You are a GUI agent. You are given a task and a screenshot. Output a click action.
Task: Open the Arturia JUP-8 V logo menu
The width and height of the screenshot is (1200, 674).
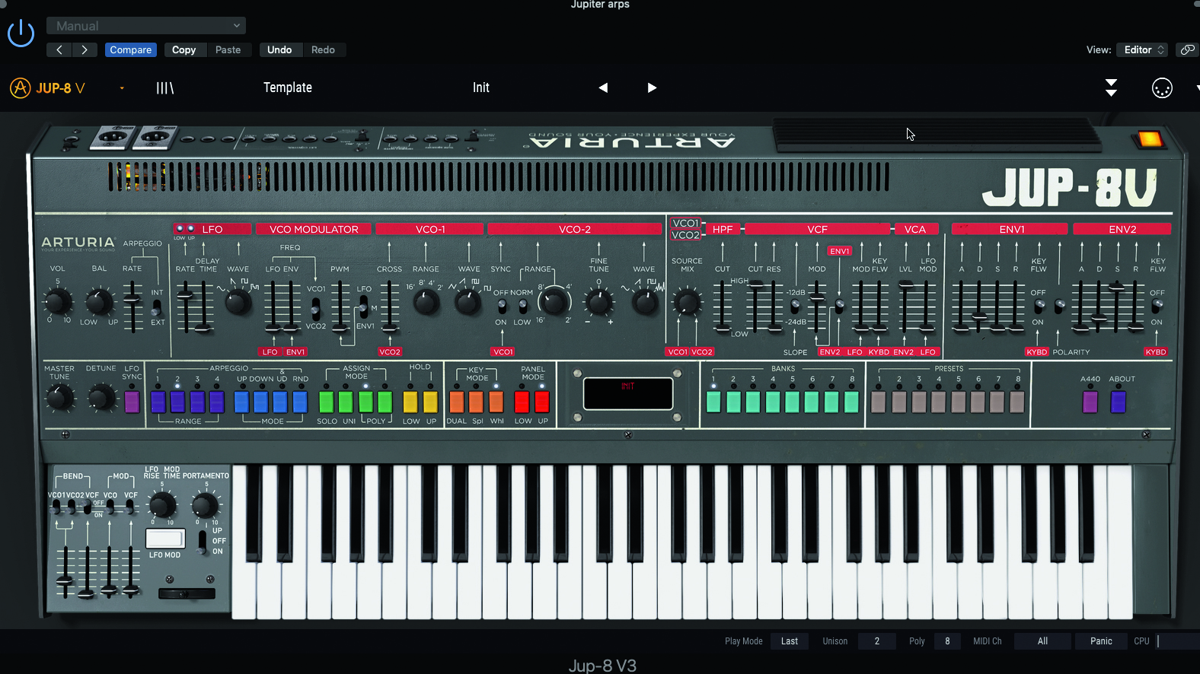click(x=47, y=88)
